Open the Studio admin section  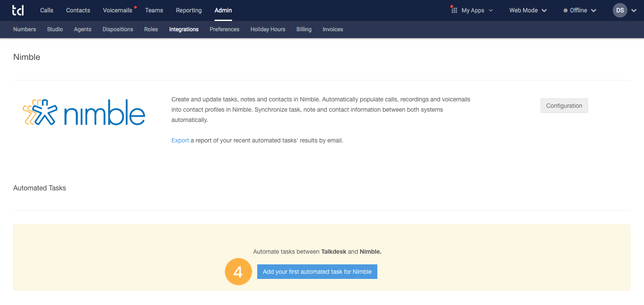[x=55, y=30]
